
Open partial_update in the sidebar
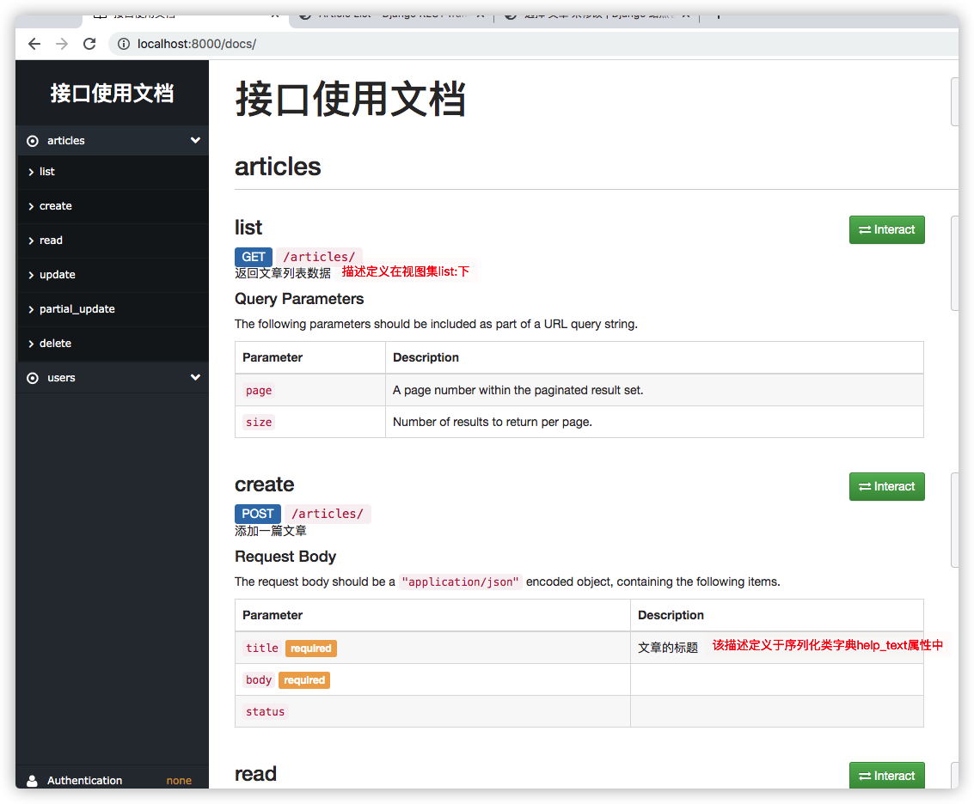coord(77,309)
